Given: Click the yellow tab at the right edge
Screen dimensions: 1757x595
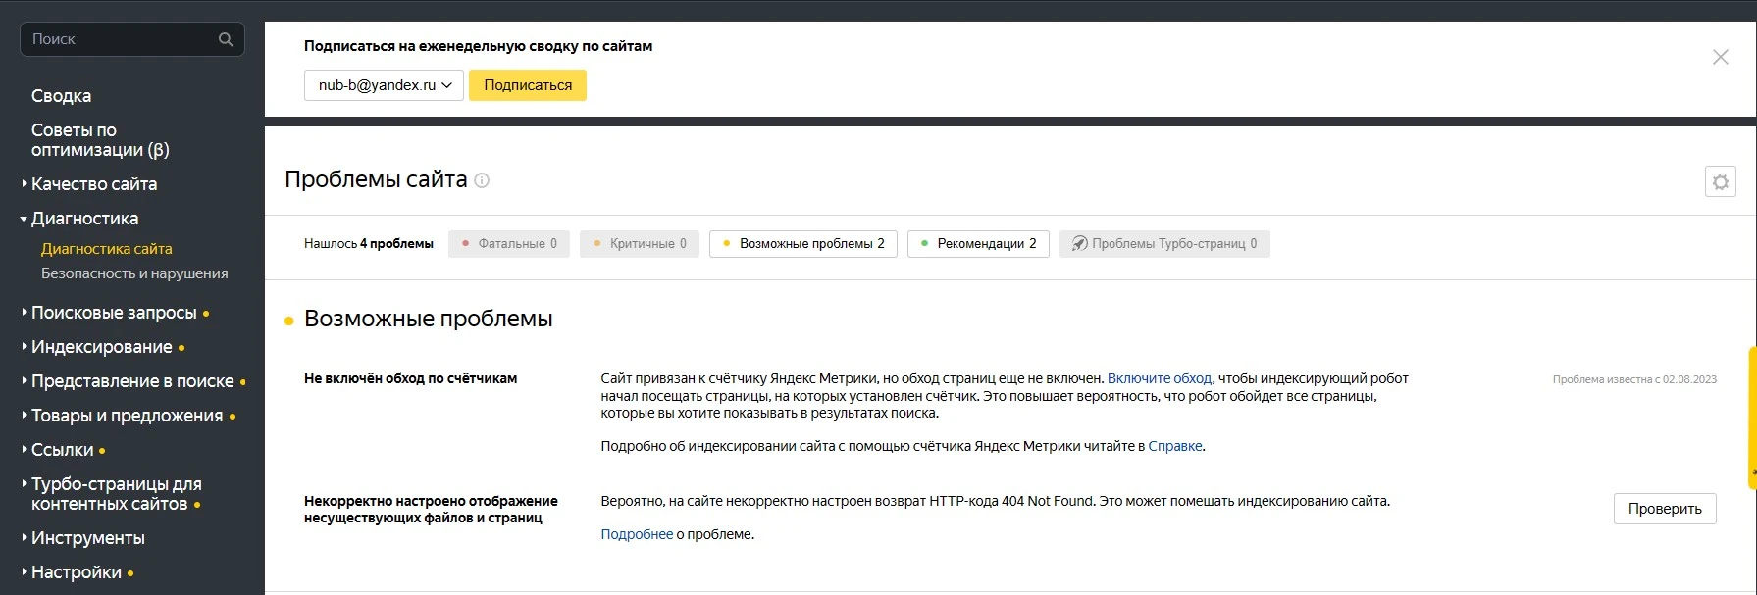Looking at the screenshot, I should tap(1752, 417).
